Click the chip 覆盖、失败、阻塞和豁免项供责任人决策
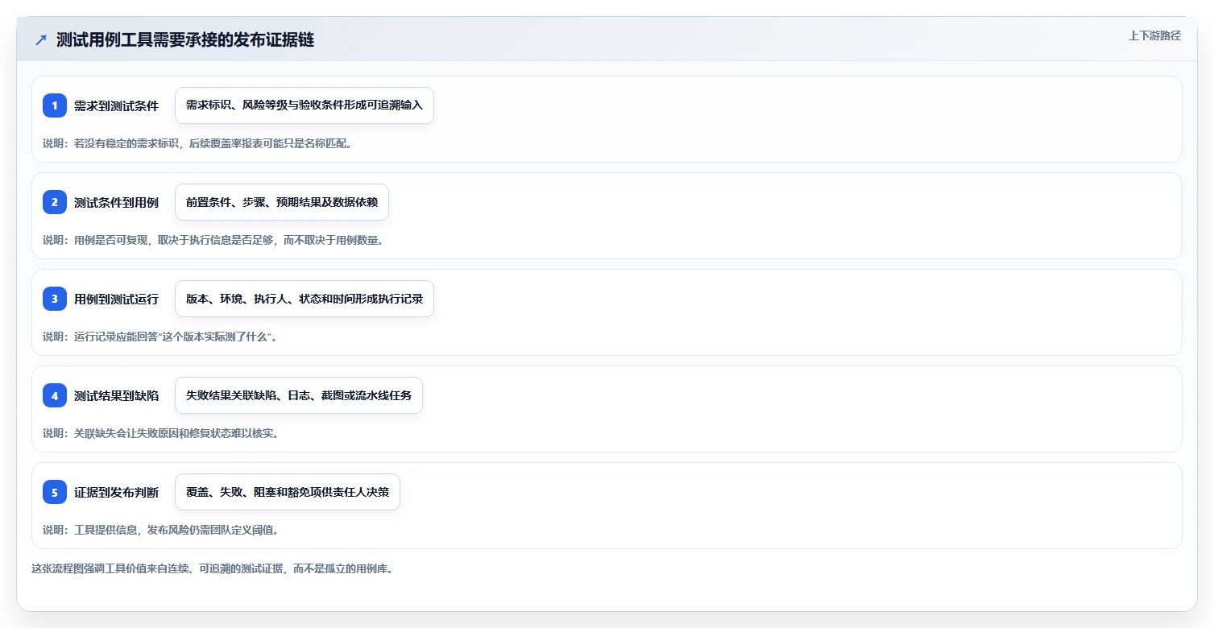1214x628 pixels. tap(288, 492)
